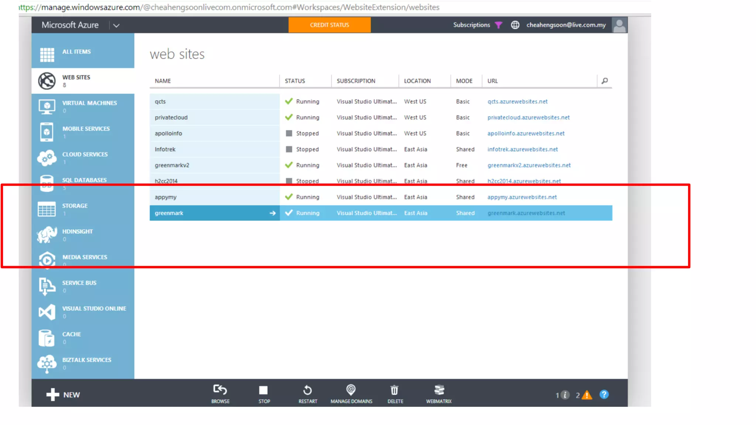
Task: Expand the Microsoft Azure chevron dropdown
Action: (116, 25)
